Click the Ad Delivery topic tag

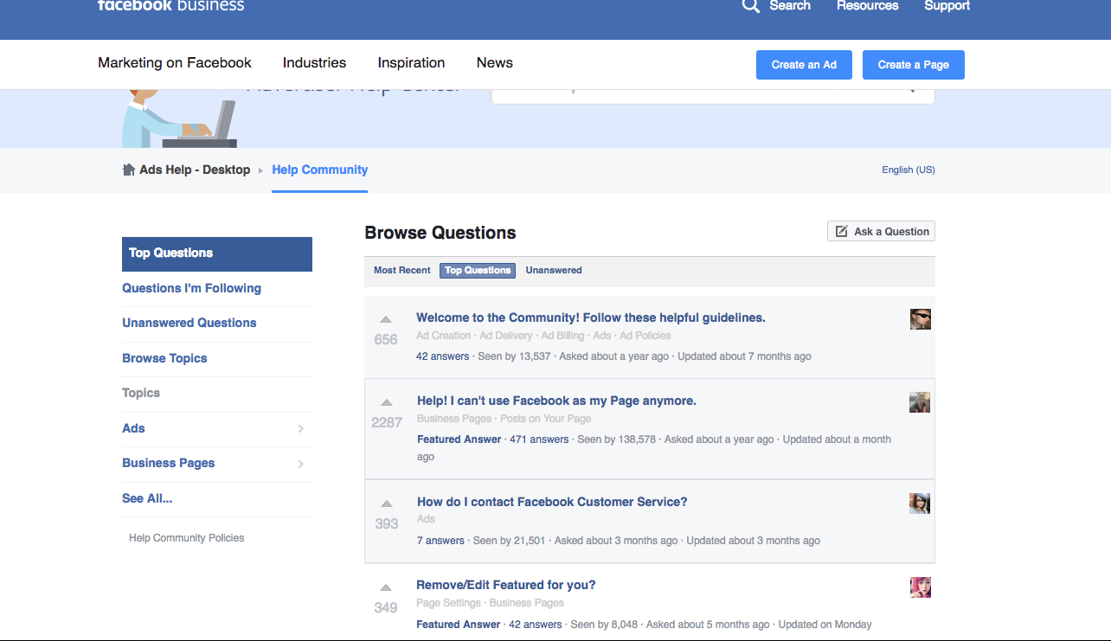click(506, 336)
